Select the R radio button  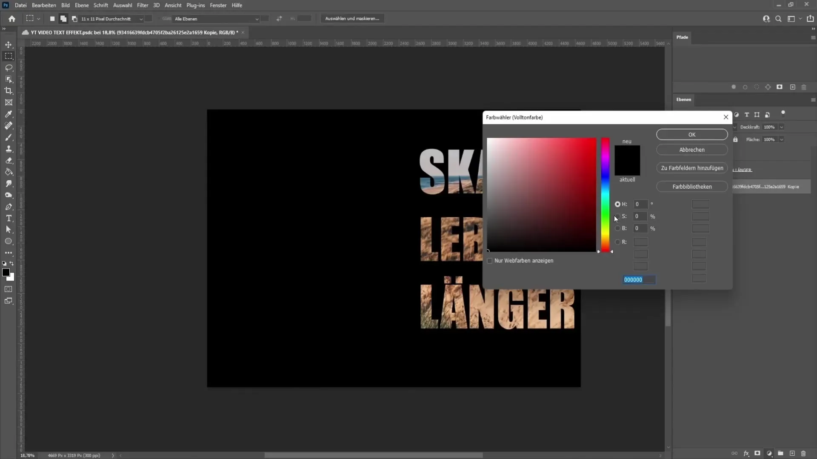point(617,242)
